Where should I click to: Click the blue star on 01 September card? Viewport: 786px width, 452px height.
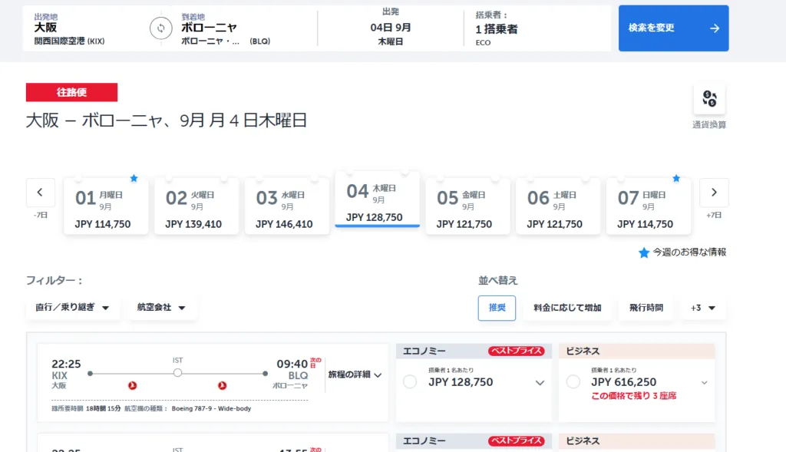134,178
